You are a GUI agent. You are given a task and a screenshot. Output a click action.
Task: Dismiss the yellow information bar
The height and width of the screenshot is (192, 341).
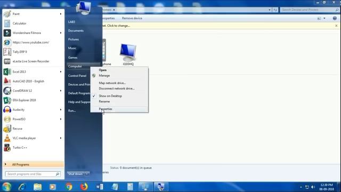click(336, 26)
